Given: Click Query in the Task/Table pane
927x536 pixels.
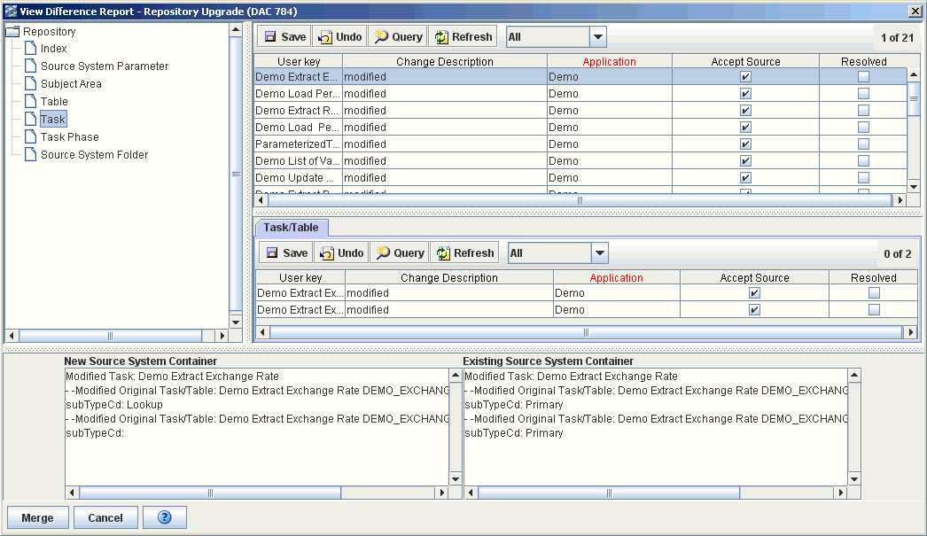Looking at the screenshot, I should tap(400, 252).
